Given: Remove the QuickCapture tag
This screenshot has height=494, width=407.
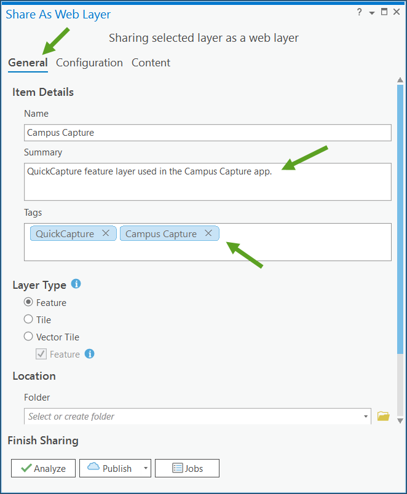Looking at the screenshot, I should tap(106, 233).
